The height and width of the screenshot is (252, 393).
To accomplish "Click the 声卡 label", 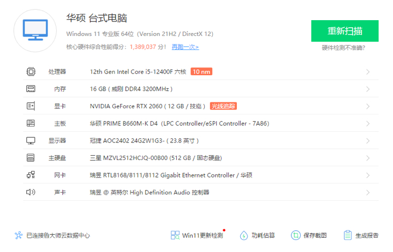I will (x=60, y=193).
